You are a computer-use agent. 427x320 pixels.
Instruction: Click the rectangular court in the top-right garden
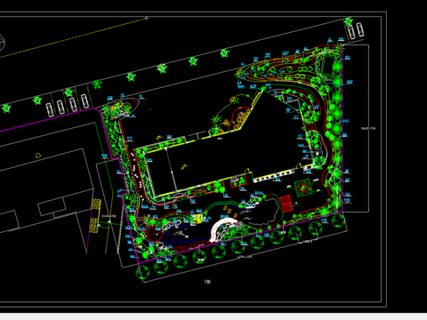[x=327, y=66]
